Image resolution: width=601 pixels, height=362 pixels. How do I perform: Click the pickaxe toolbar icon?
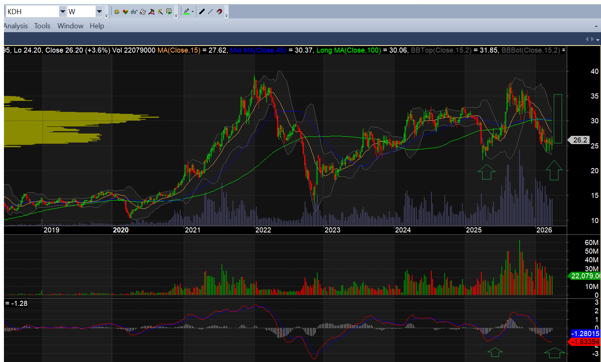160,12
